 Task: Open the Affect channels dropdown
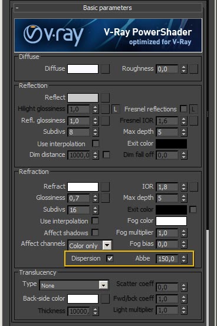point(90,246)
